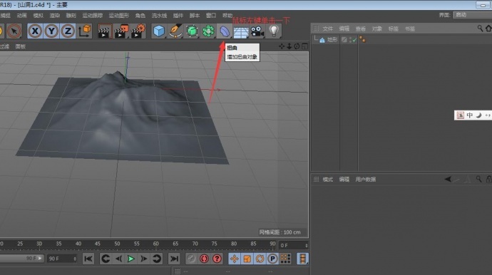Screen dimensions: 492x275
Task: Step to previous frame
Action: (118, 259)
